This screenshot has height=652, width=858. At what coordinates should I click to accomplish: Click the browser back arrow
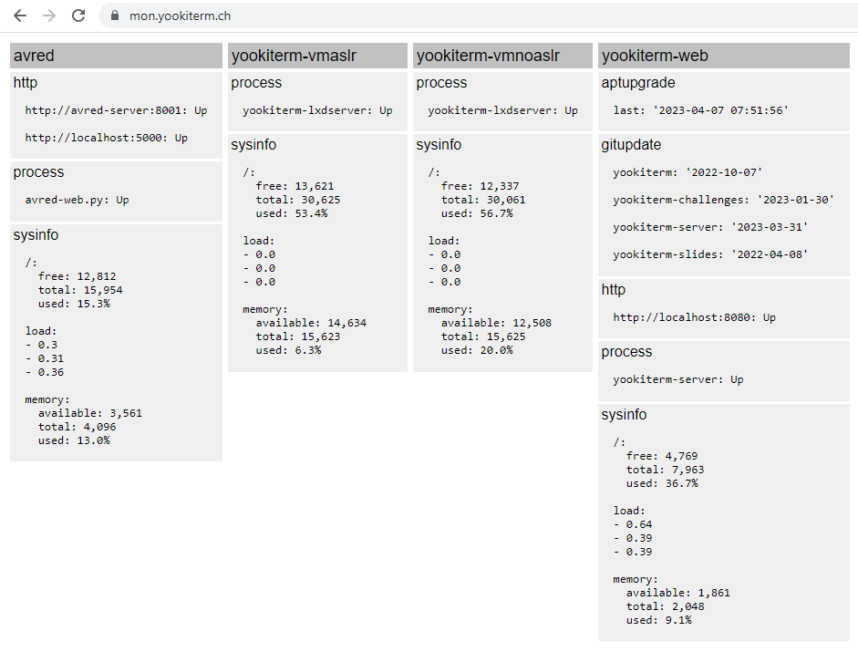(x=20, y=16)
